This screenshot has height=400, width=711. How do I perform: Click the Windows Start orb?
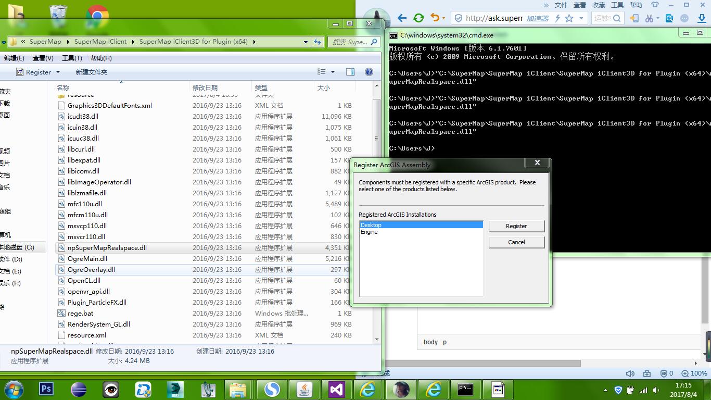[x=14, y=389]
